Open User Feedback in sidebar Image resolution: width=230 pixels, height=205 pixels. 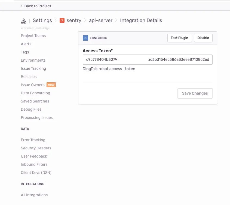[x=34, y=156]
